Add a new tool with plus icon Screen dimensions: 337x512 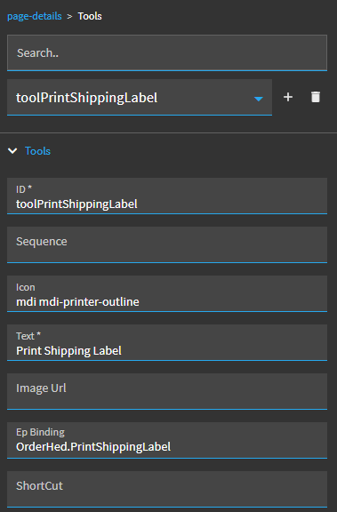point(288,97)
